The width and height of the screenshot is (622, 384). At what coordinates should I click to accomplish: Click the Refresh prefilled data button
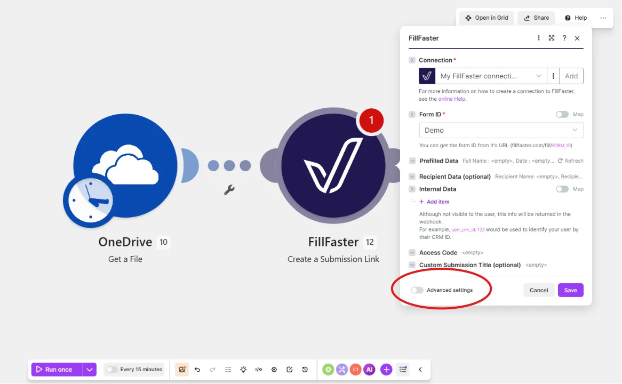pyautogui.click(x=570, y=161)
